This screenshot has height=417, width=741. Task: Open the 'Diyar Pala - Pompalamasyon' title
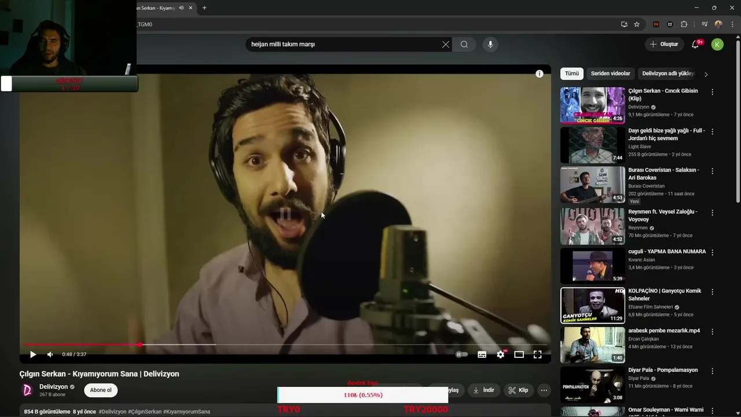tap(663, 370)
